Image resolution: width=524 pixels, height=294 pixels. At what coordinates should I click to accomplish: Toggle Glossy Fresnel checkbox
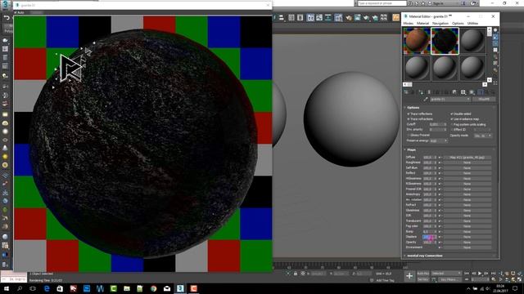click(409, 136)
